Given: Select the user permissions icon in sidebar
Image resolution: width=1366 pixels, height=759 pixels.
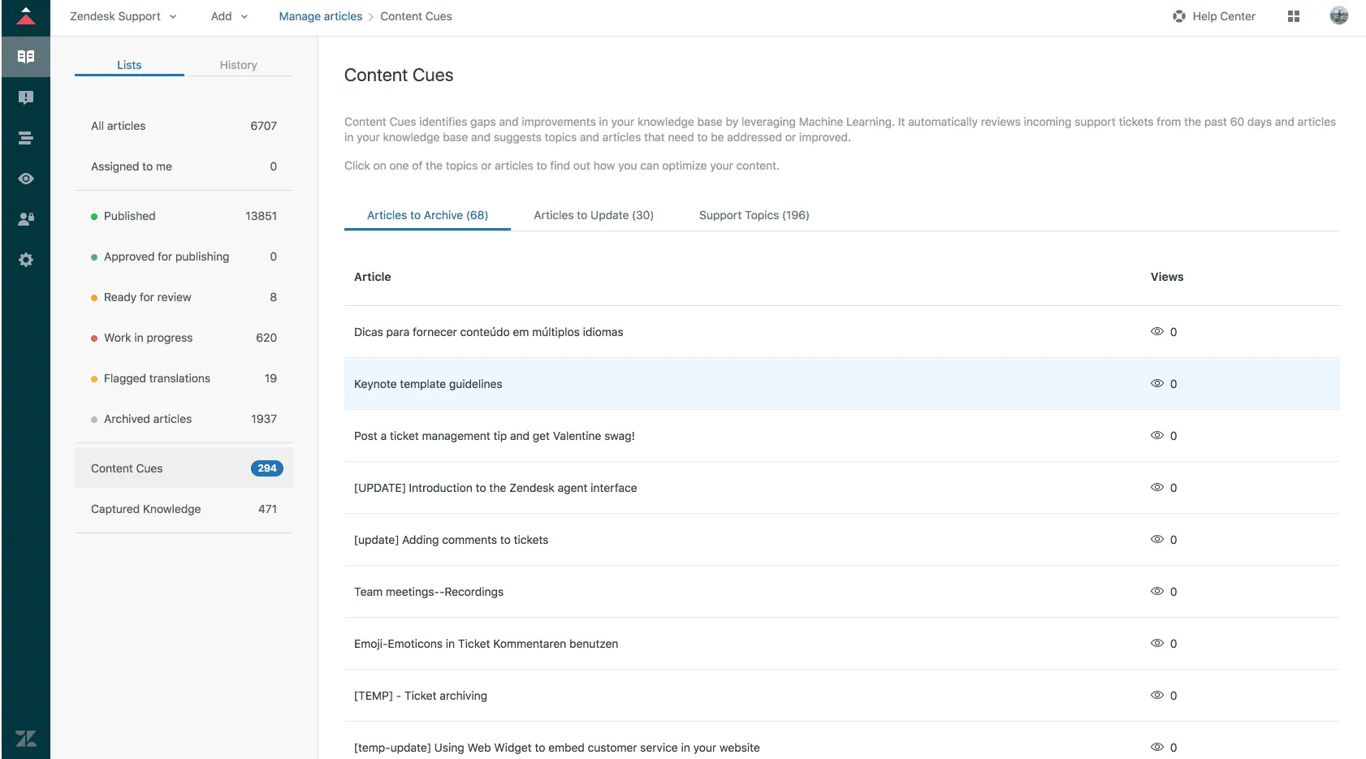Looking at the screenshot, I should pyautogui.click(x=25, y=218).
